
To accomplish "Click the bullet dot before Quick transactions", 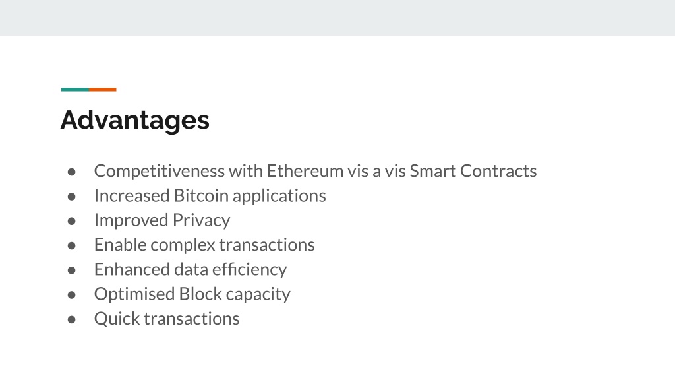I will [x=71, y=319].
